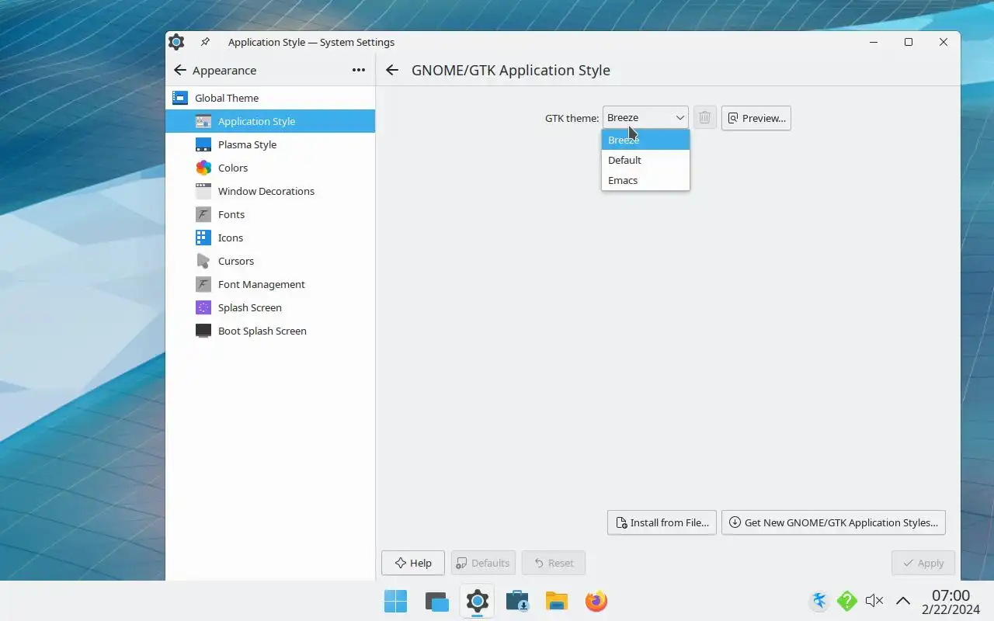The image size is (994, 621).
Task: Click the Preview... button
Action: (756, 118)
